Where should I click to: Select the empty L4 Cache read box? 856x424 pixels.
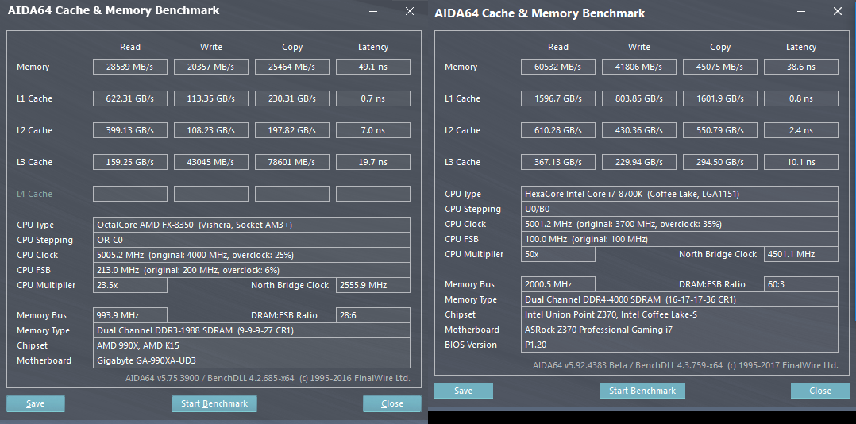point(130,194)
